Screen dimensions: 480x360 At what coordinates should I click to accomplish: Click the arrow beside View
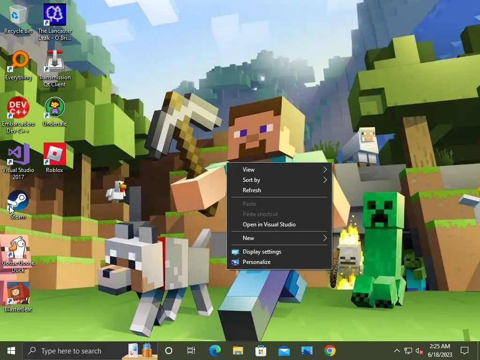(x=325, y=170)
